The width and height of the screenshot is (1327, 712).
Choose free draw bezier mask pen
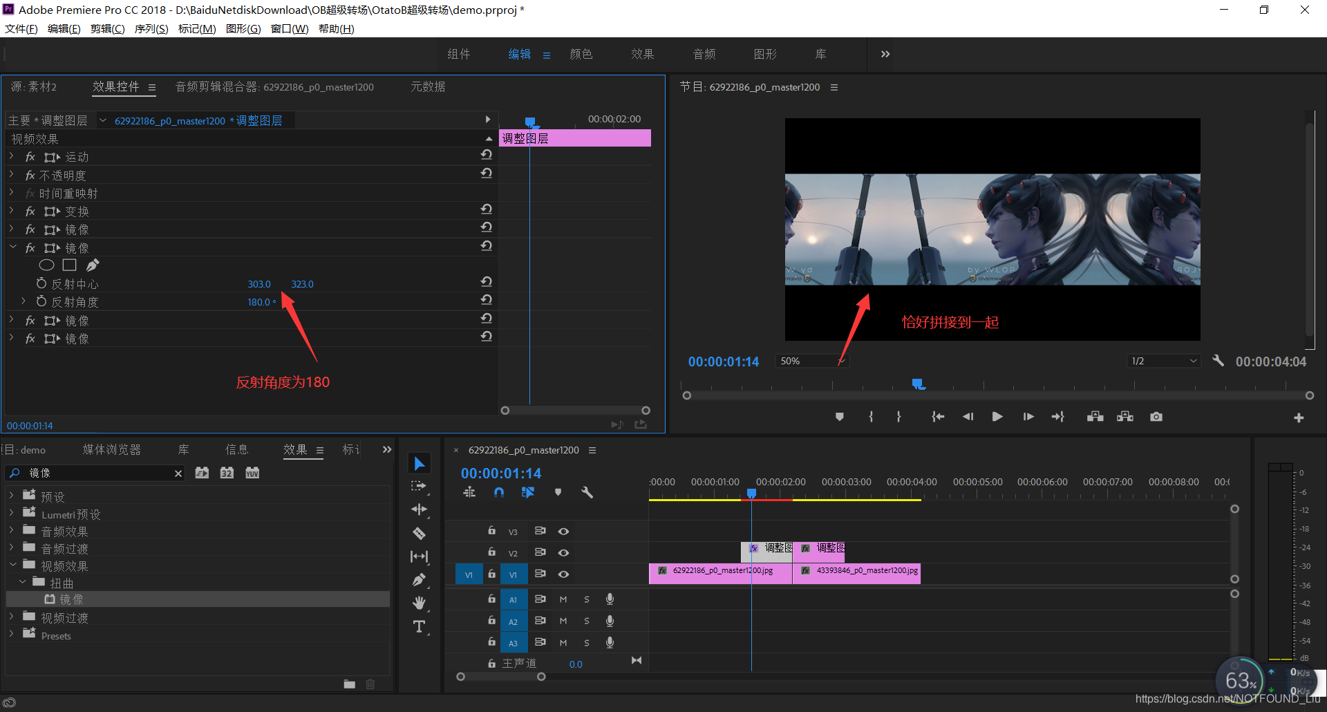click(x=93, y=265)
